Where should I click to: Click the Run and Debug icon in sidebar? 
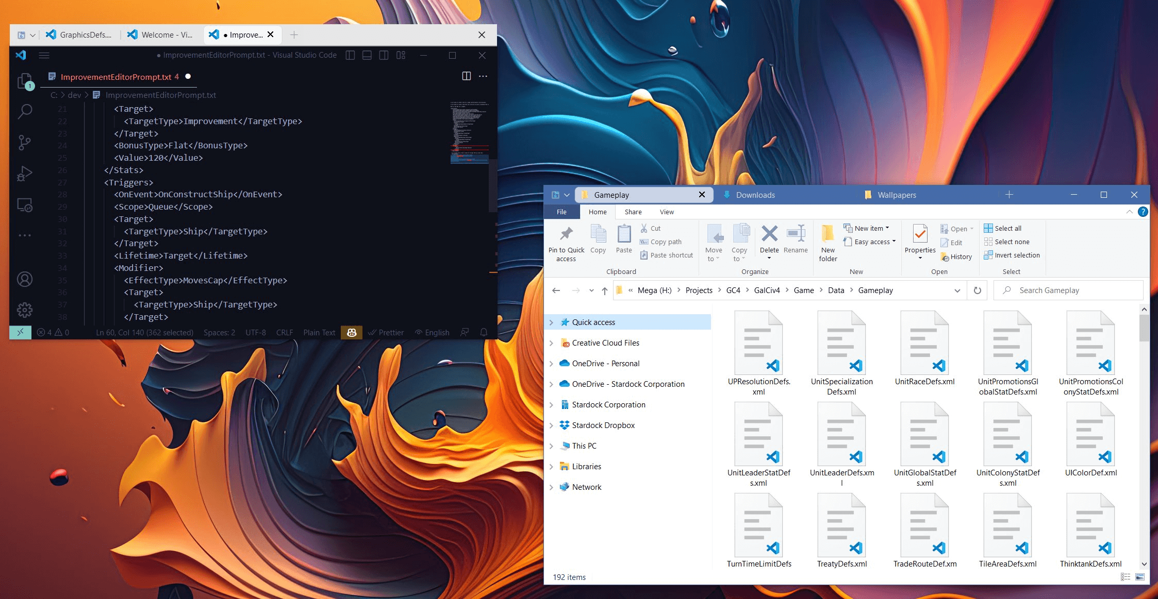23,169
